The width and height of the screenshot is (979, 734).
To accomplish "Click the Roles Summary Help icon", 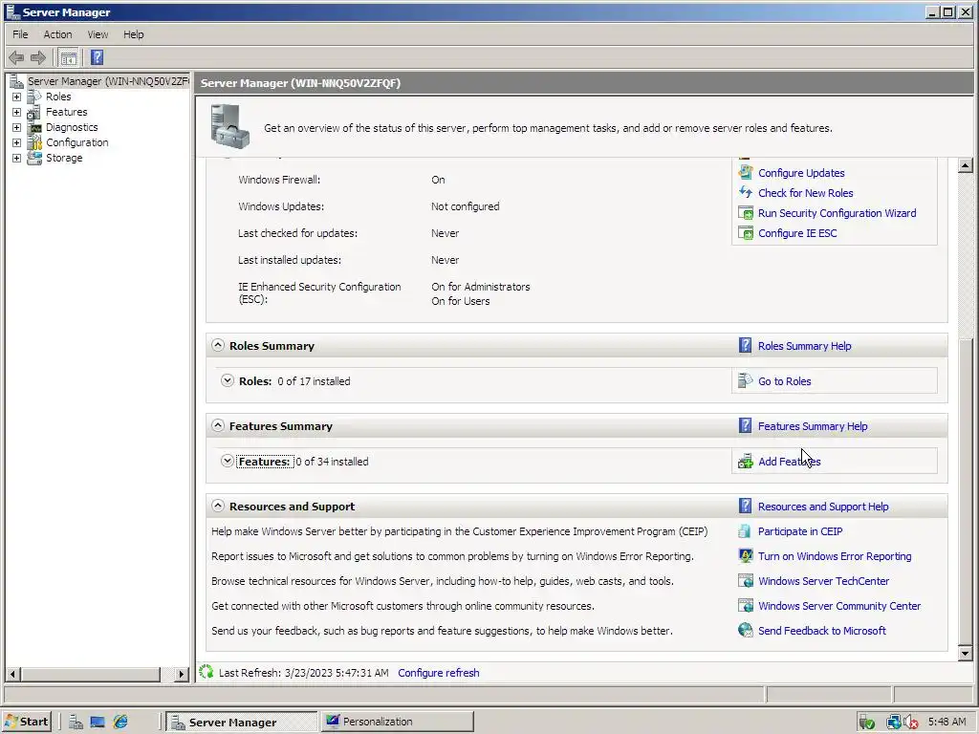I will [x=745, y=345].
